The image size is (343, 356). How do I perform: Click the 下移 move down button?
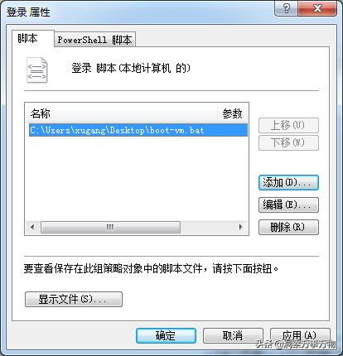click(x=288, y=142)
